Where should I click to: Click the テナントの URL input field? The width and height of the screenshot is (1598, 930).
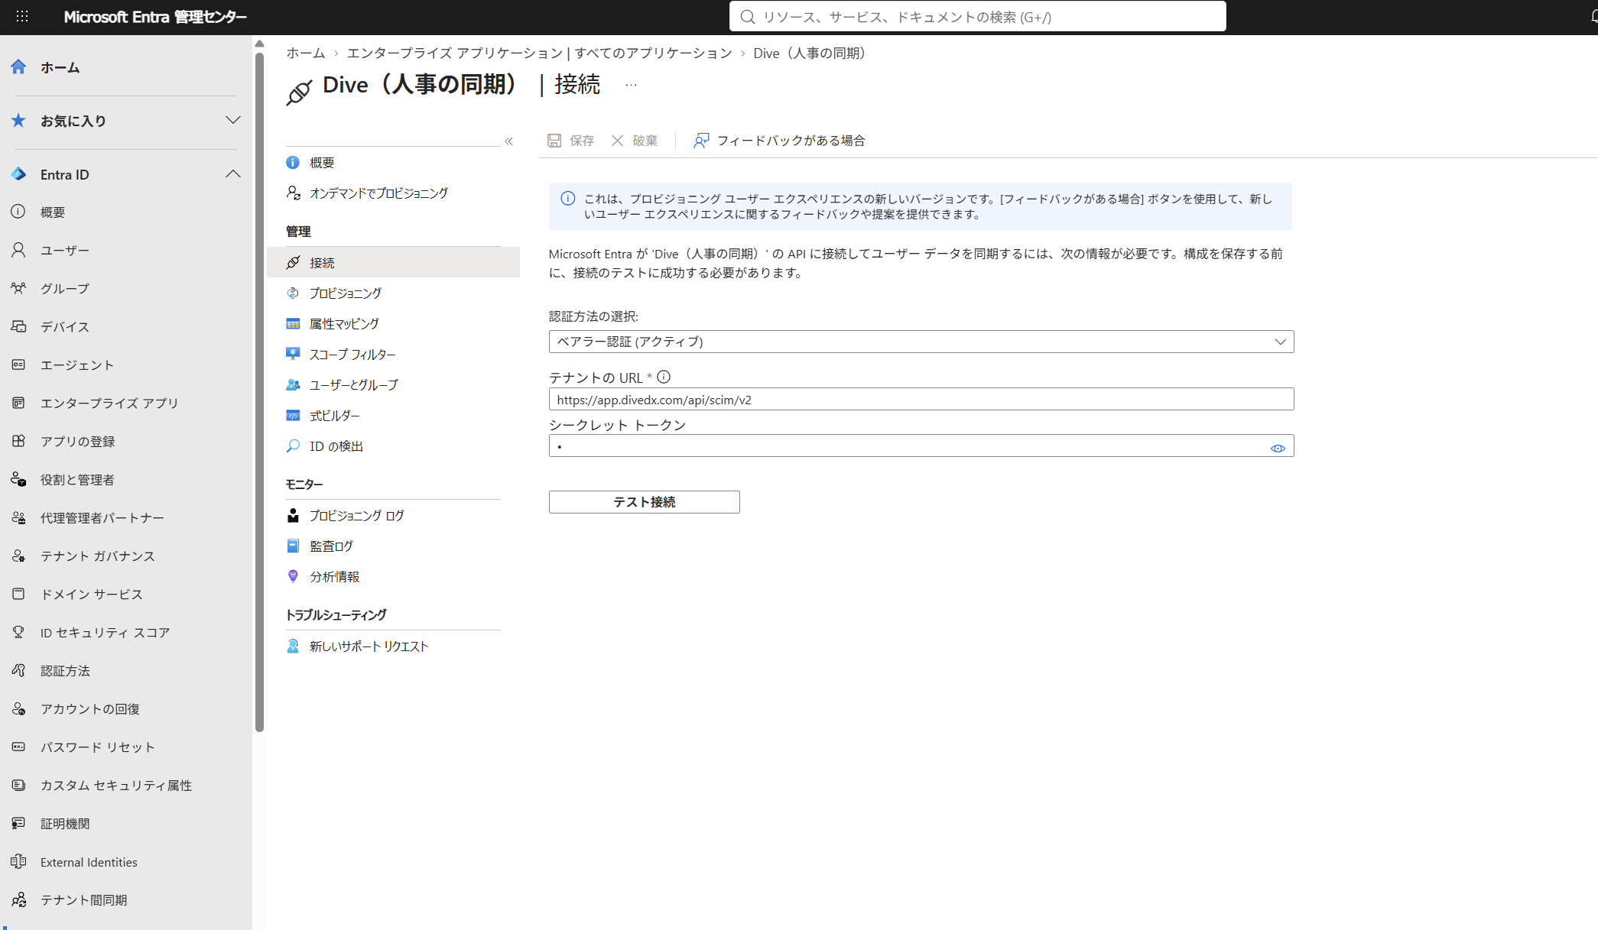(921, 400)
